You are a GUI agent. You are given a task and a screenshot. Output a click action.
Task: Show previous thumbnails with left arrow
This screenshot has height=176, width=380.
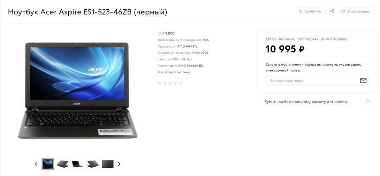click(x=36, y=164)
